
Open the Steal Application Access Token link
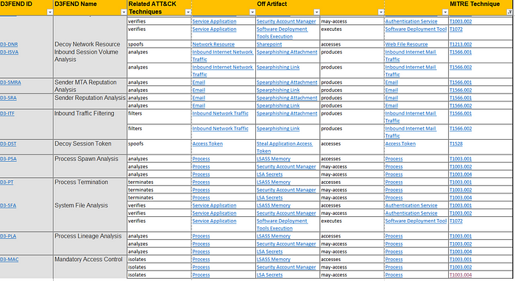pyautogui.click(x=285, y=147)
